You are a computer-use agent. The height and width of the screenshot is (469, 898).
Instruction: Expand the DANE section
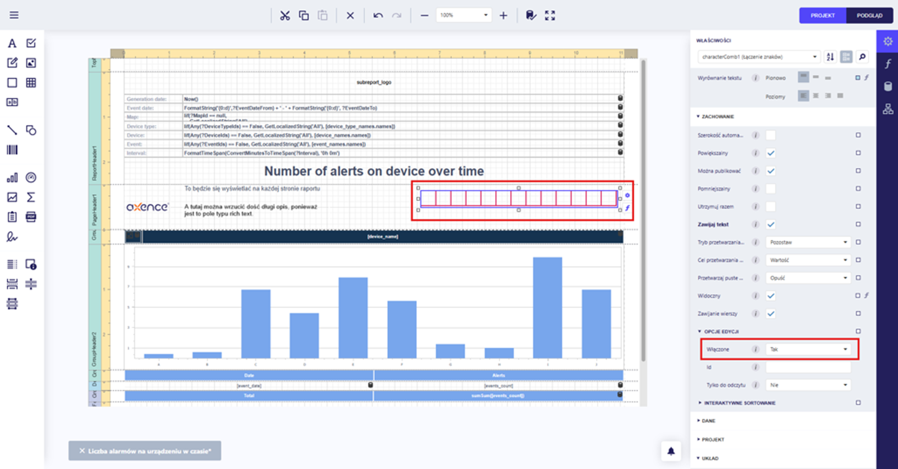point(708,421)
